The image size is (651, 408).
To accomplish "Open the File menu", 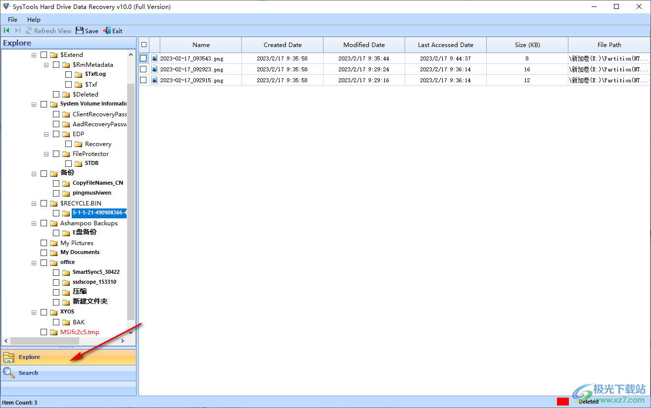I will [x=12, y=19].
